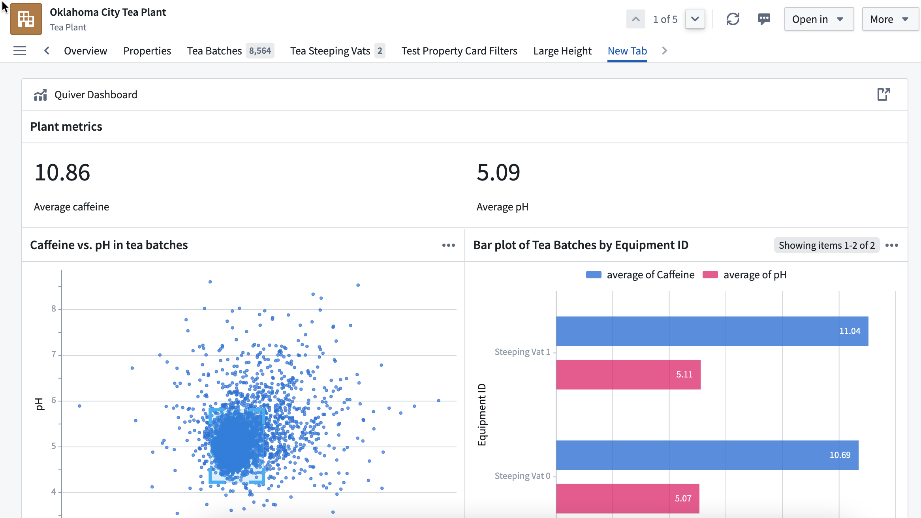Click the Tea Plant building icon
Screen dimensions: 921x518
[26, 19]
